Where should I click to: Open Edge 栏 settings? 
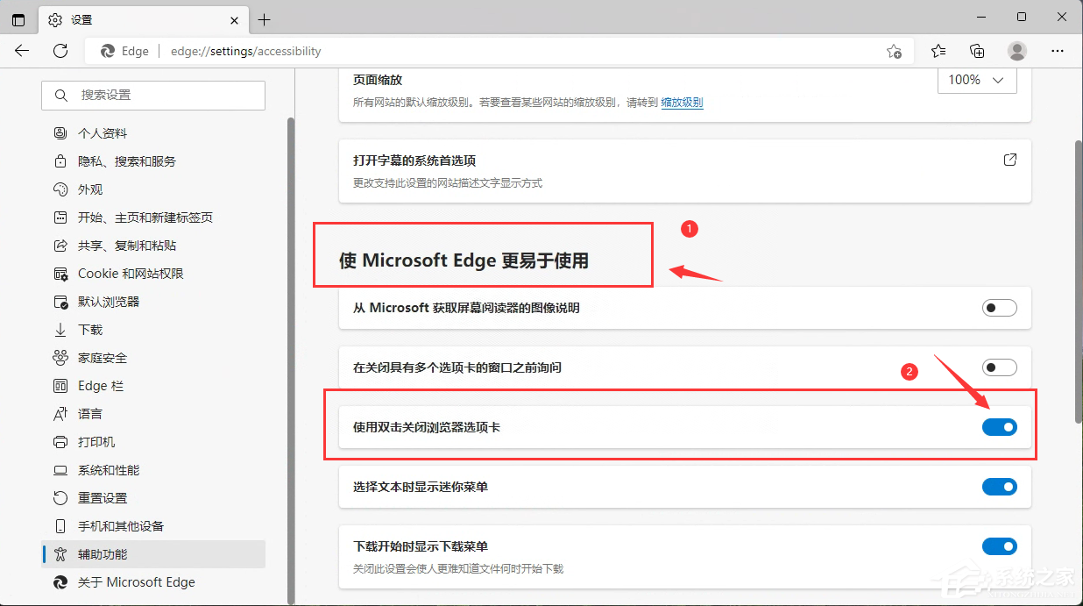(153, 386)
